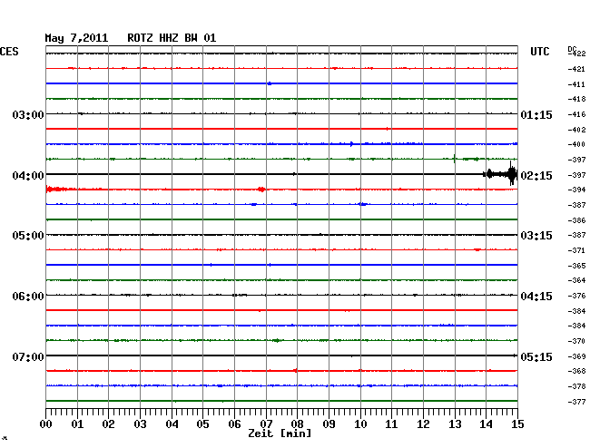Click the DC offset value "-365"
590x448 pixels.
[x=576, y=266]
